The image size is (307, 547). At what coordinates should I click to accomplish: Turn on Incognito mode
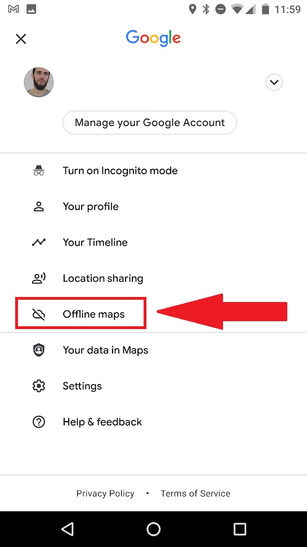[153, 170]
